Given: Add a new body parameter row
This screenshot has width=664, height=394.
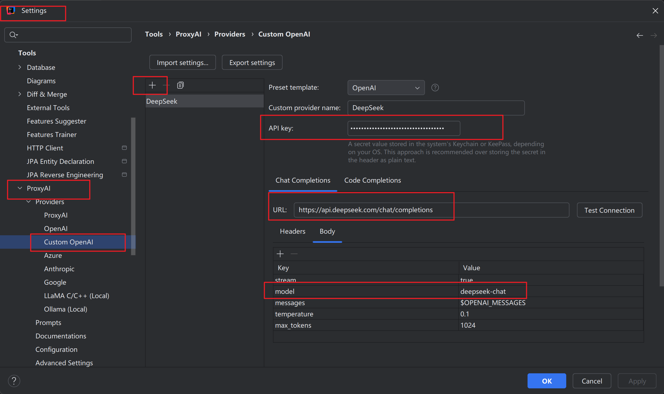Looking at the screenshot, I should tap(280, 254).
